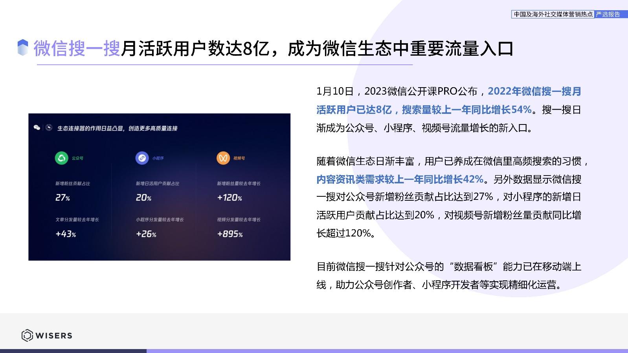Click the line starting '目前微信搜一搜针对公众号'
This screenshot has height=353, width=628.
pos(449,267)
